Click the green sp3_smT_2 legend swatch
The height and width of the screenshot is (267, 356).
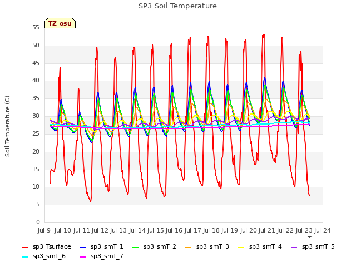pos(135,248)
